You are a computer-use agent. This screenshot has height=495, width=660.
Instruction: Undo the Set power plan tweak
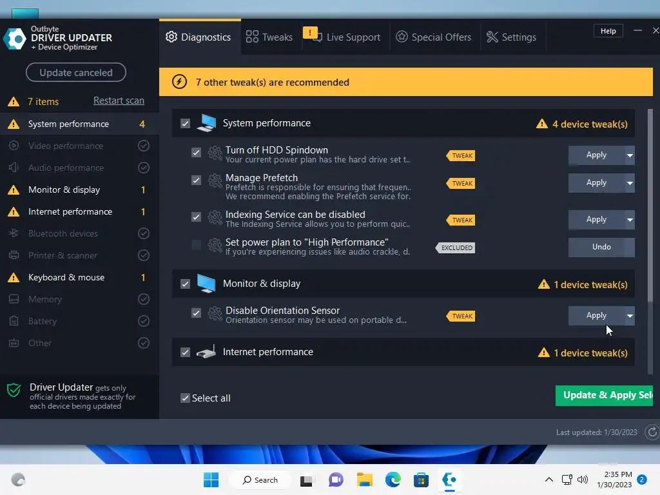pyautogui.click(x=601, y=247)
